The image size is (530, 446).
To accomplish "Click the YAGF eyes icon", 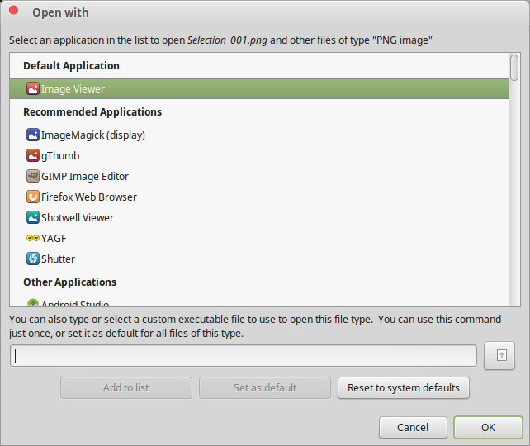I will (33, 238).
